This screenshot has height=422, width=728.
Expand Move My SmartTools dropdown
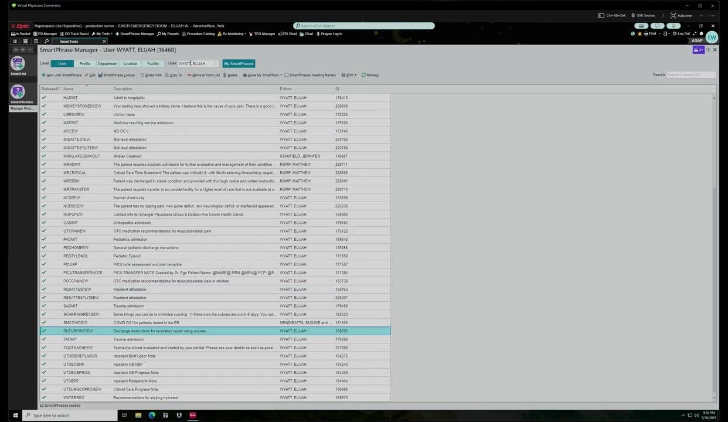point(262,75)
